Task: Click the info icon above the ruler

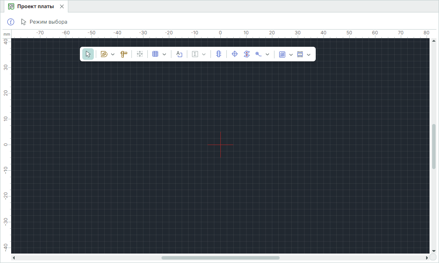Action: tap(11, 21)
